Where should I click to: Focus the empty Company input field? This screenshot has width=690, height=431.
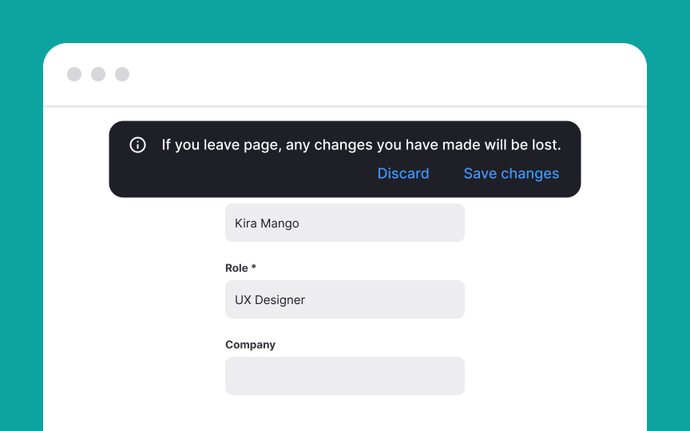(345, 376)
